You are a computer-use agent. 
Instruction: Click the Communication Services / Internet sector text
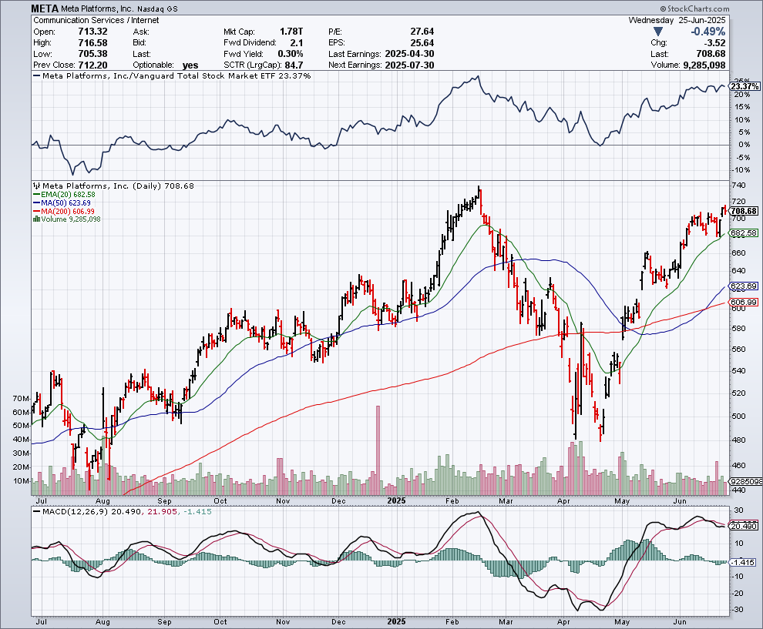click(96, 21)
